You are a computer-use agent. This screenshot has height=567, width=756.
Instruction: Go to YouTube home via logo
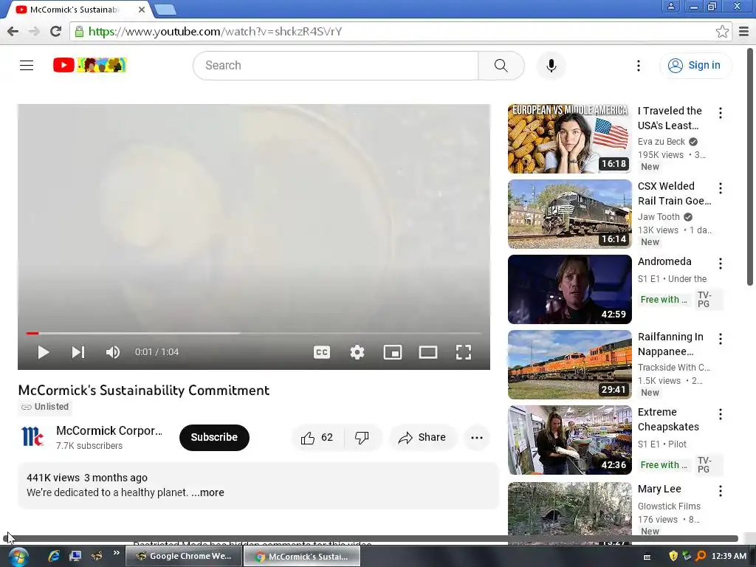tap(89, 65)
